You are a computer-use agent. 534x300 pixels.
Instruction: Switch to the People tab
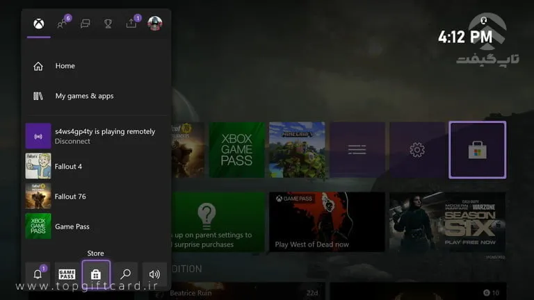click(63, 24)
